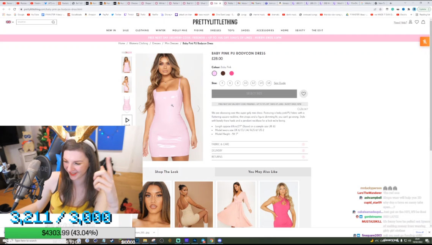Click the Chrome icon in the taskbar
Image resolution: width=432 pixels, height=245 pixels.
(211, 240)
